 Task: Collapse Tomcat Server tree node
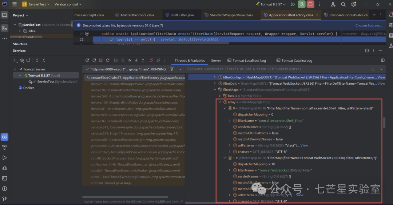point(15,69)
